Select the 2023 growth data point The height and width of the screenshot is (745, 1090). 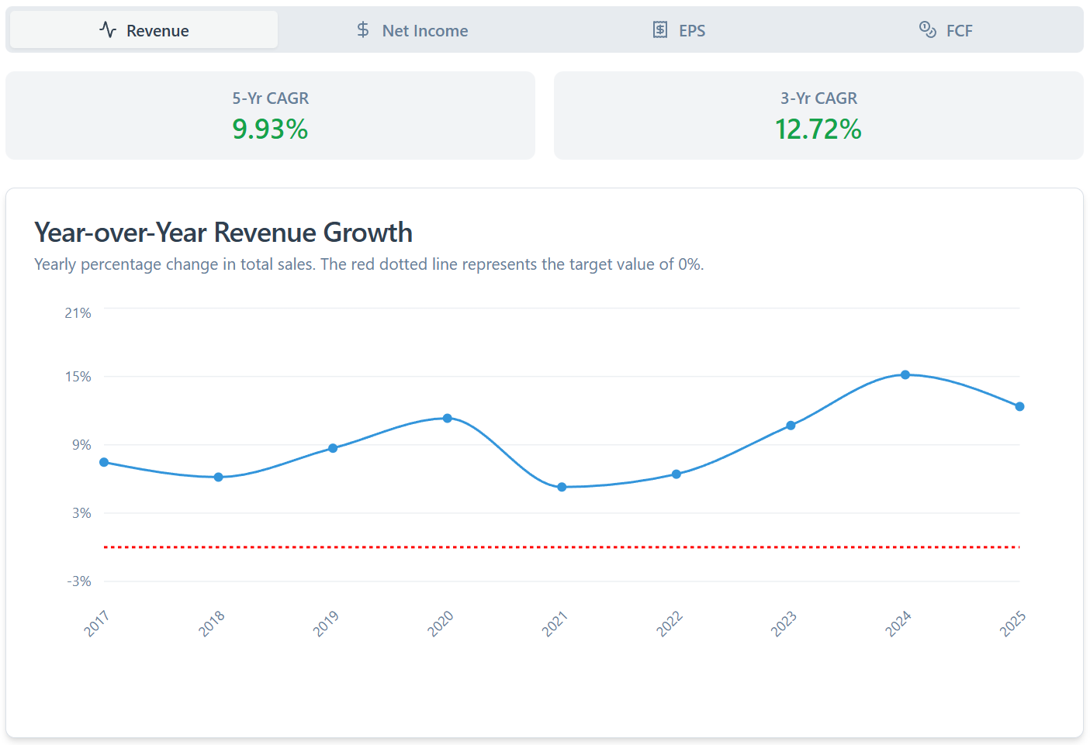791,426
